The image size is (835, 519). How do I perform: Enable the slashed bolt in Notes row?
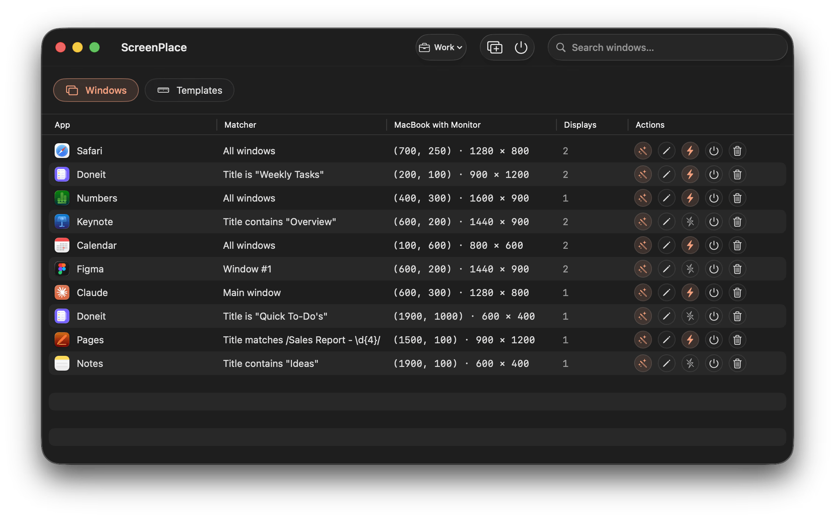690,363
